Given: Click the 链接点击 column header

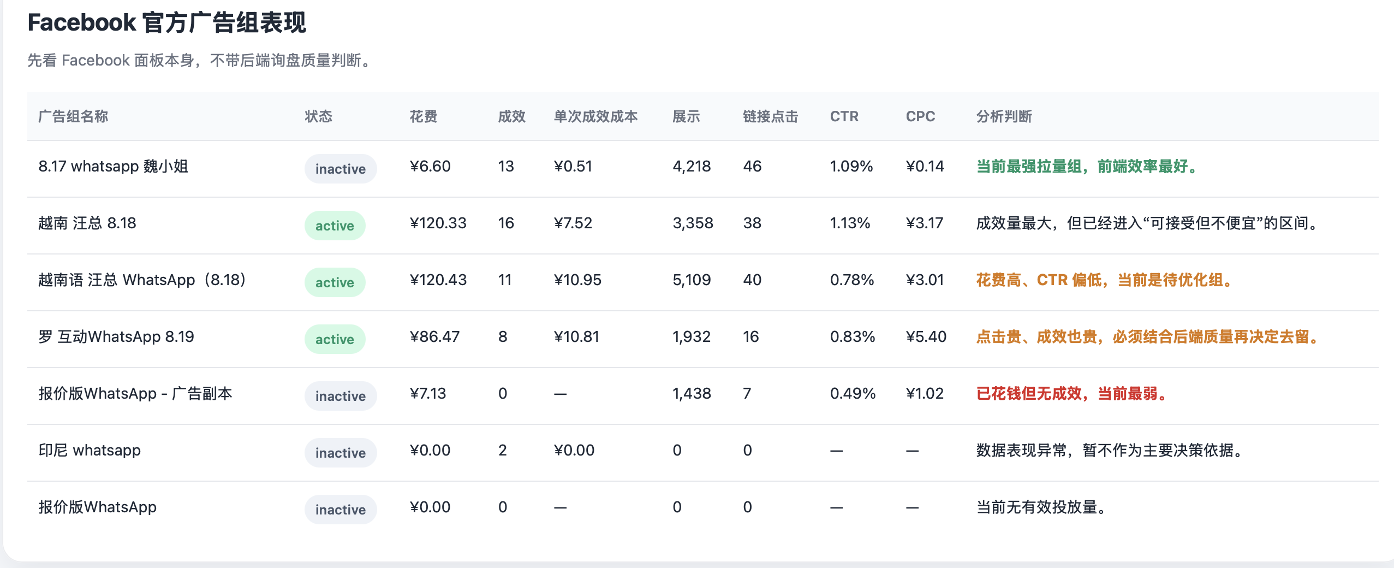Looking at the screenshot, I should click(x=770, y=116).
